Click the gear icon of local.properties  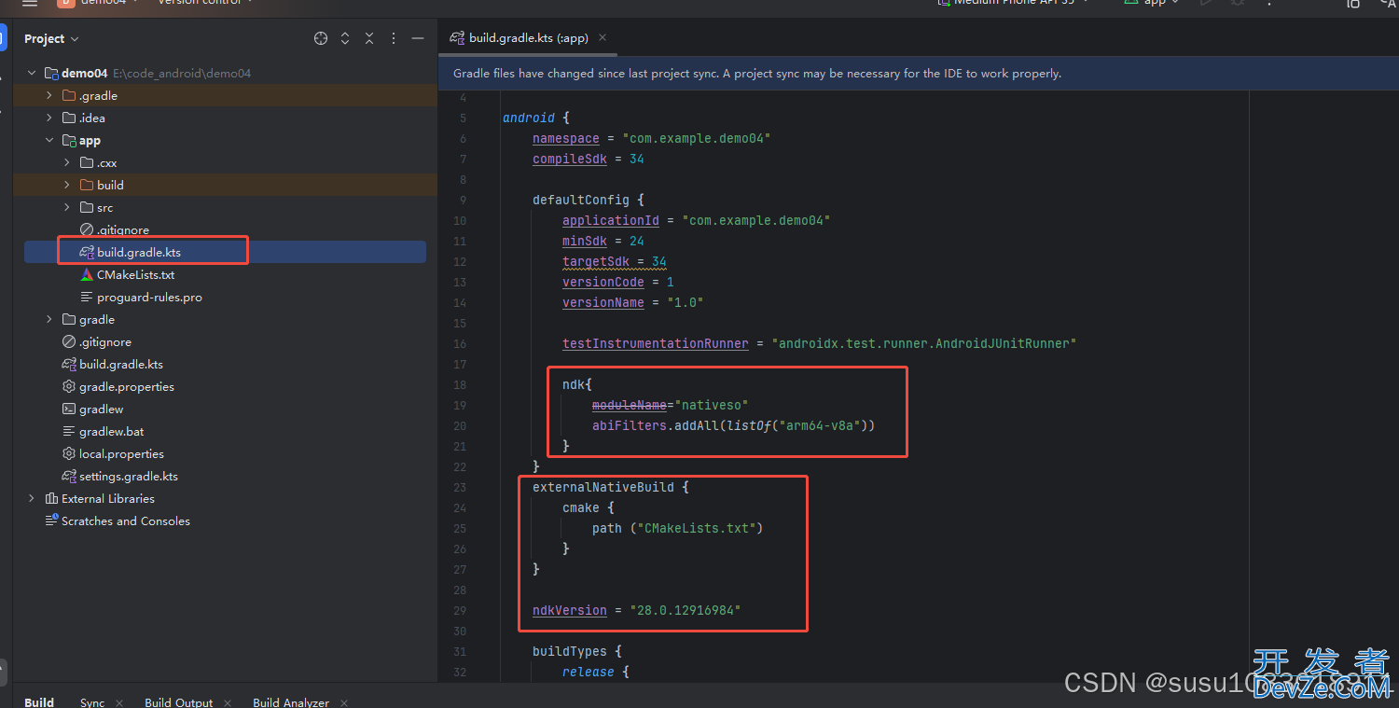coord(69,454)
